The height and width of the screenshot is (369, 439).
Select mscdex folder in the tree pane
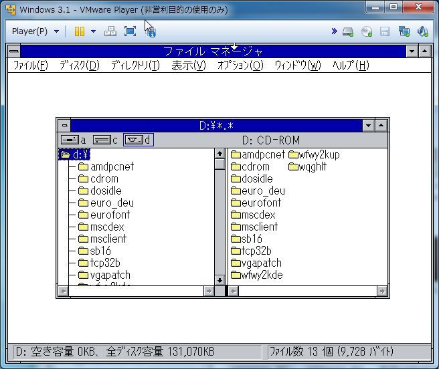tap(101, 227)
